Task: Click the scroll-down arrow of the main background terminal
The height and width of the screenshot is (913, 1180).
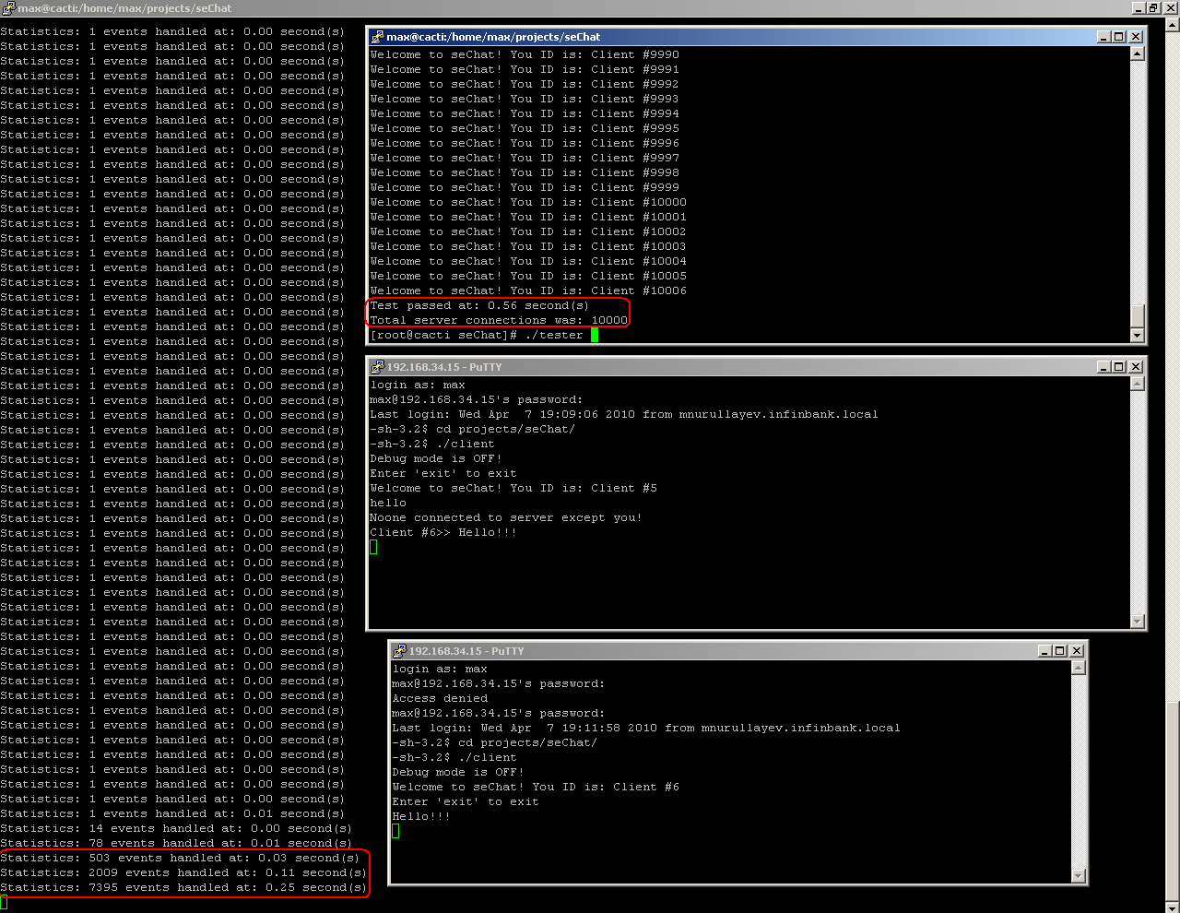Action: [x=1173, y=906]
